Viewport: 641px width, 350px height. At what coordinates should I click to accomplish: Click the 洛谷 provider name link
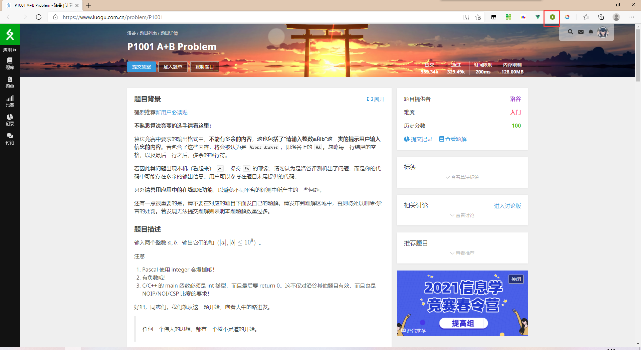[x=515, y=99]
